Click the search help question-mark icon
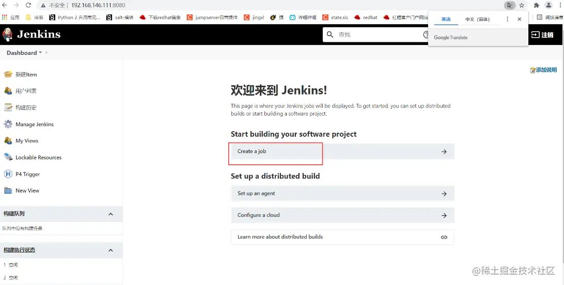Viewport: 564px width, 285px height. [426, 35]
